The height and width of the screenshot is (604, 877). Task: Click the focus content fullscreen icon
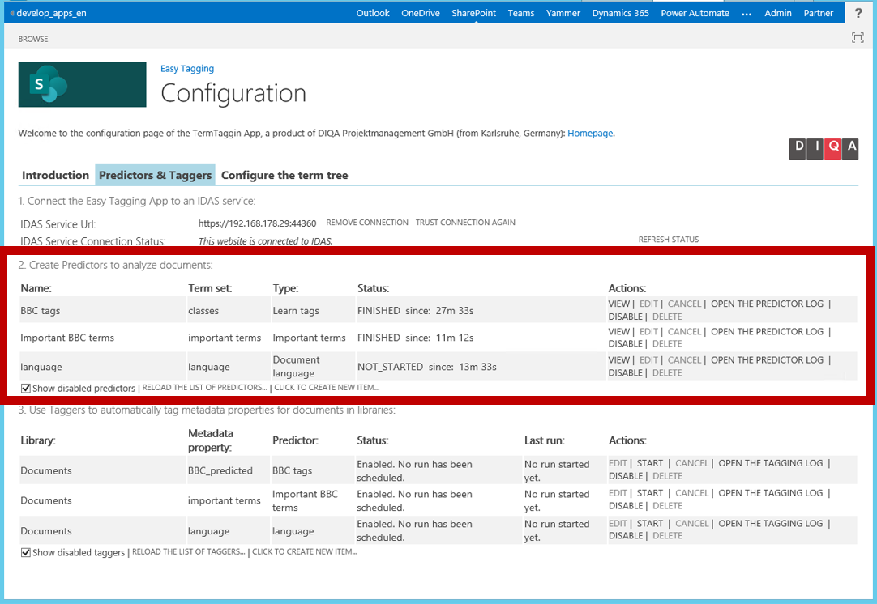tap(858, 38)
